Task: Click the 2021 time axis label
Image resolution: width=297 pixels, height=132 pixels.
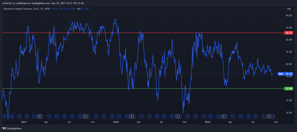Action: (x=24, y=122)
